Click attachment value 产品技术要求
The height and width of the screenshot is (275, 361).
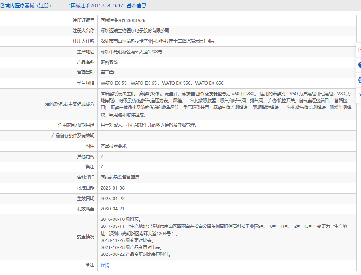coord(114,146)
